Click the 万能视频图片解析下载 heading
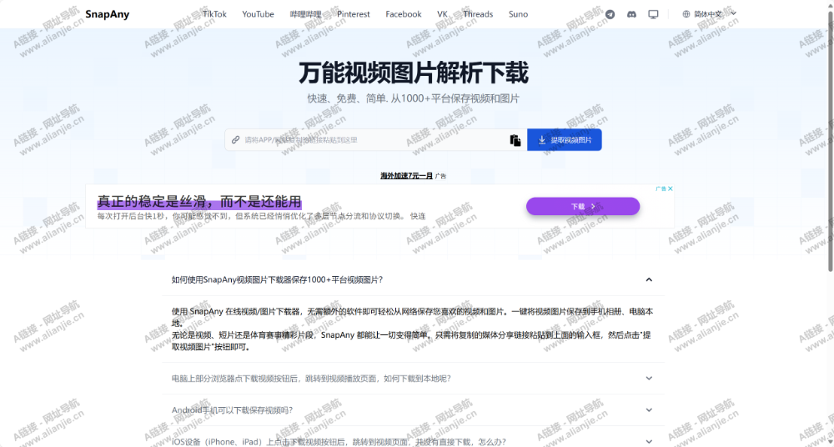 click(414, 73)
